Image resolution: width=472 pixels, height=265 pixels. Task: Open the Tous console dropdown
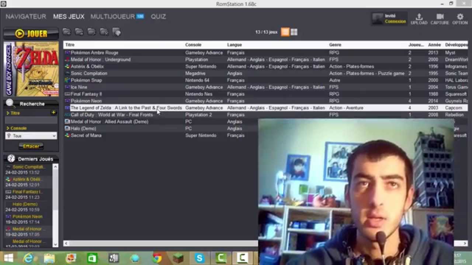click(x=31, y=136)
